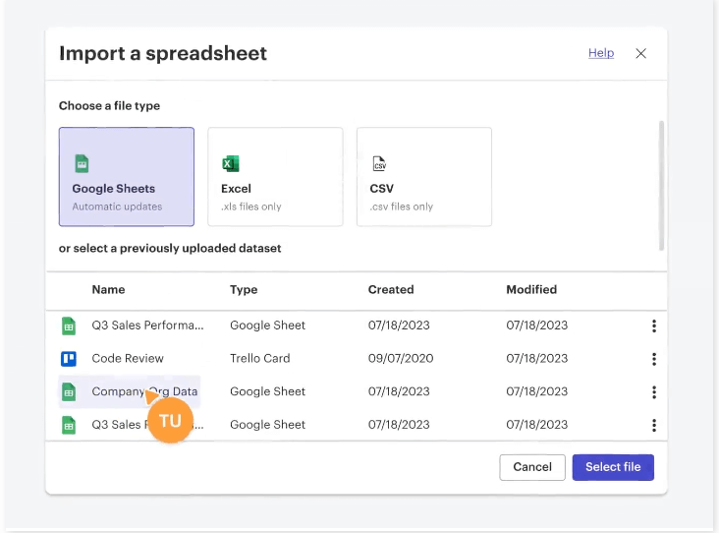Open the Help link
The height and width of the screenshot is (533, 719).
(x=601, y=53)
